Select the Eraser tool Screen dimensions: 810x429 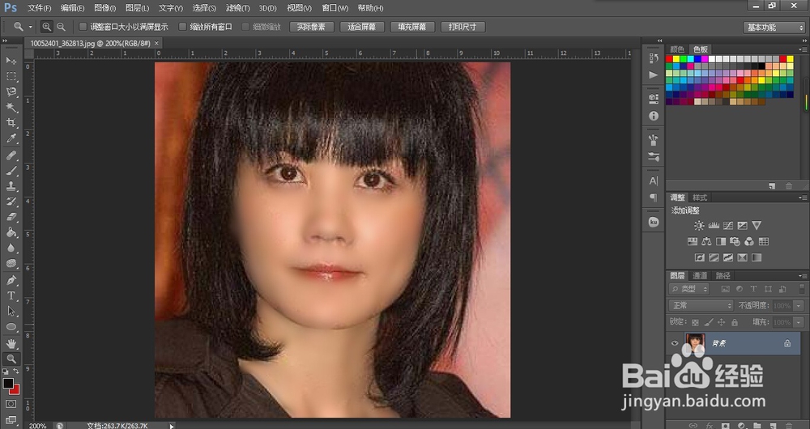[11, 218]
